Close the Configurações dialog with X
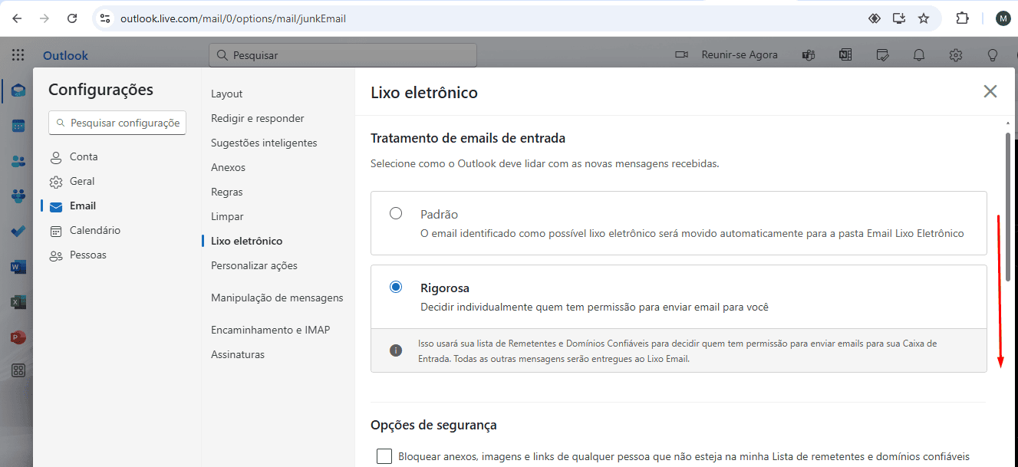Viewport: 1018px width, 467px height. (x=990, y=91)
